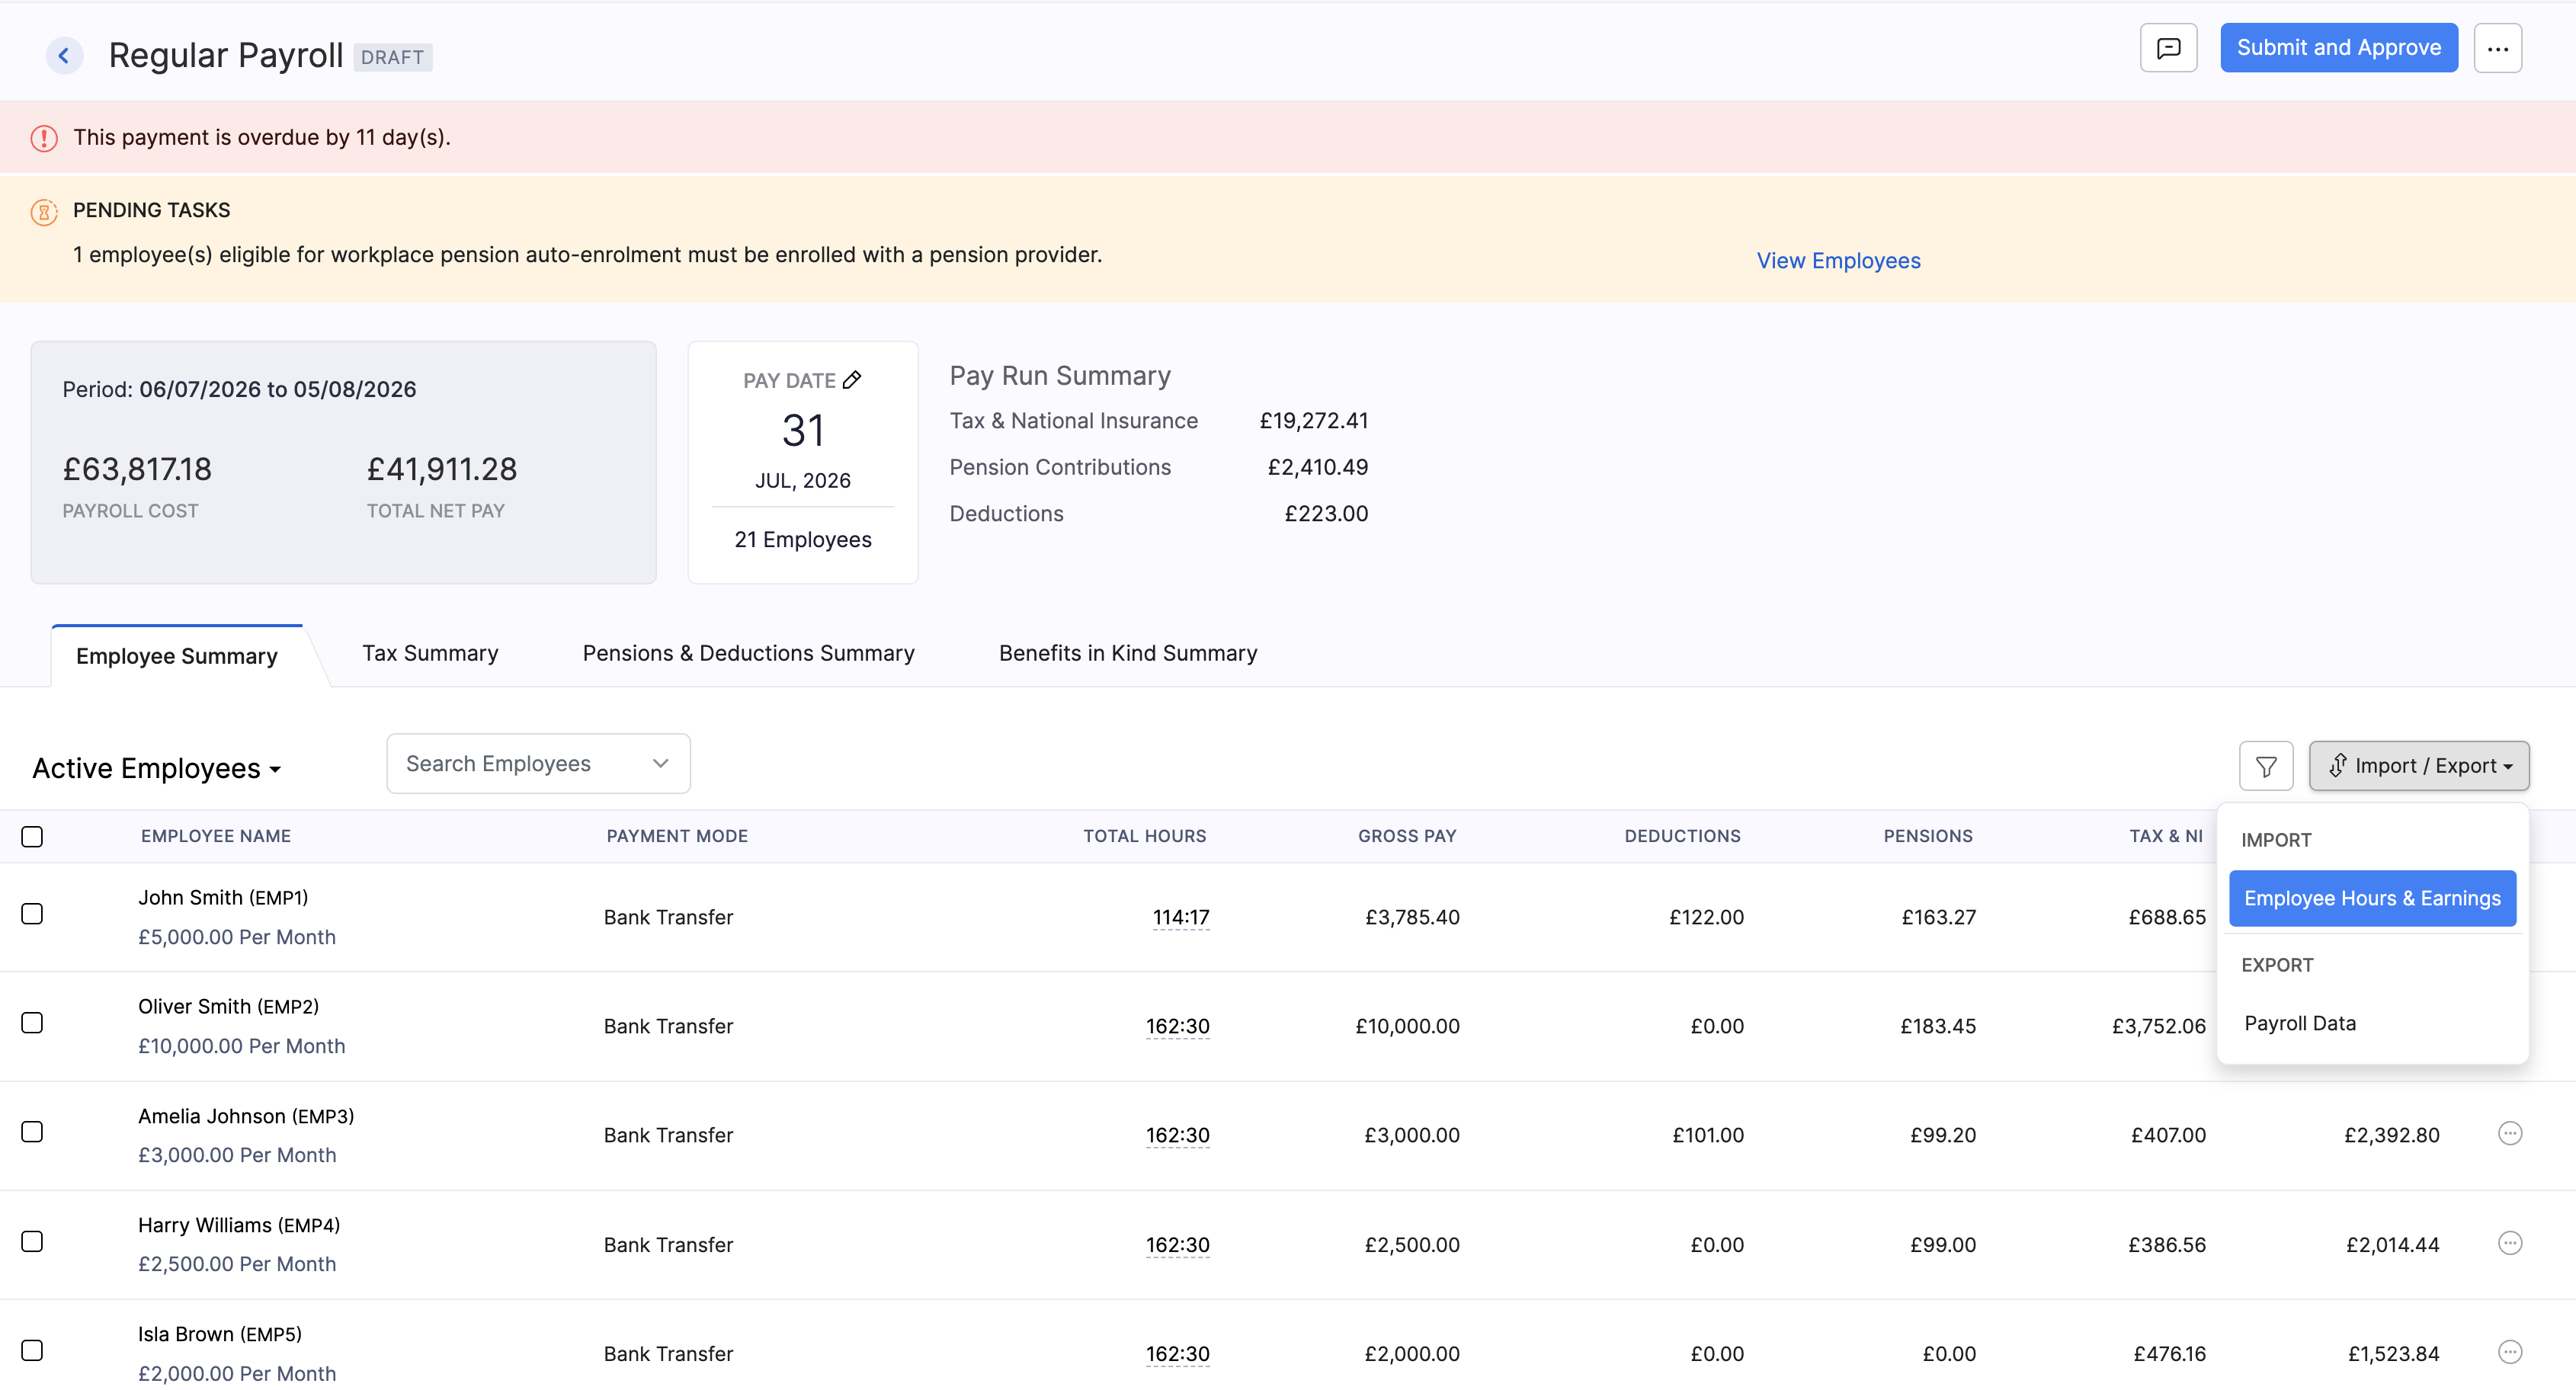Click Submit and Approve button
The image size is (2576, 1390).
(x=2338, y=48)
